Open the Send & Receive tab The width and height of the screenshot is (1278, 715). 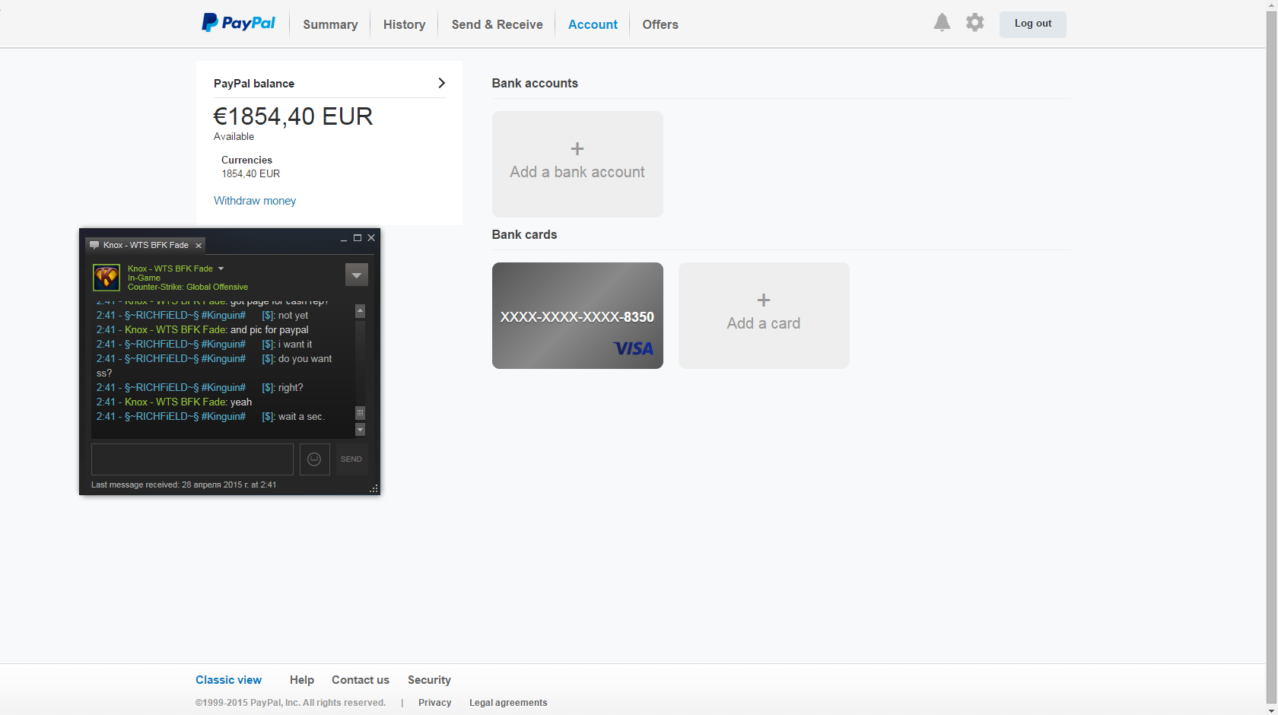pyautogui.click(x=497, y=24)
